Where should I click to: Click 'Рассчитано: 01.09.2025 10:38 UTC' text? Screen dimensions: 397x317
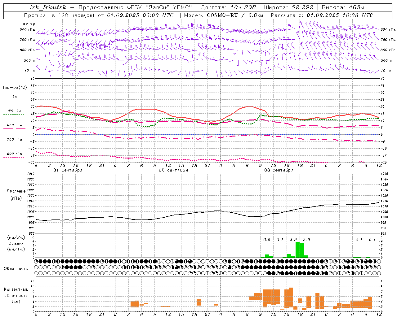(322, 15)
